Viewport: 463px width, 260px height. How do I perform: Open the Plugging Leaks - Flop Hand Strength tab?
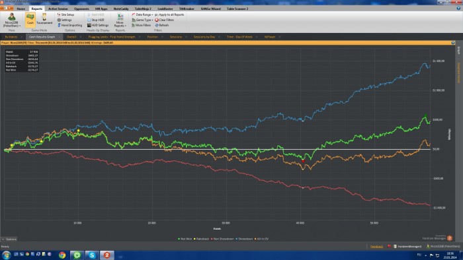click(112, 37)
